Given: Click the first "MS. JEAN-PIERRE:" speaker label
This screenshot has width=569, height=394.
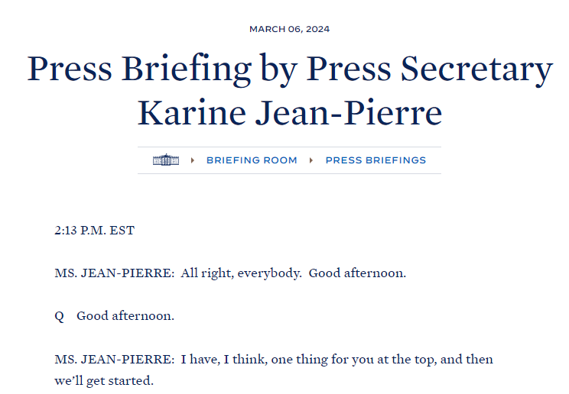Looking at the screenshot, I should coord(115,273).
